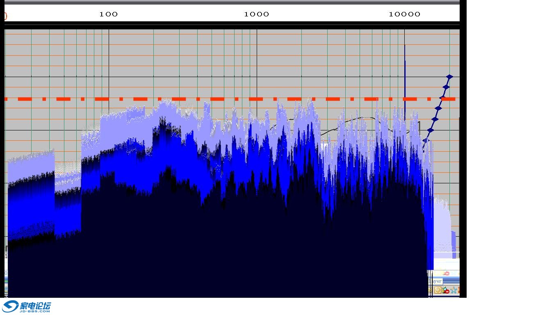The width and height of the screenshot is (547, 315).
Task: Open the clock icon in the tray
Action: point(438,290)
